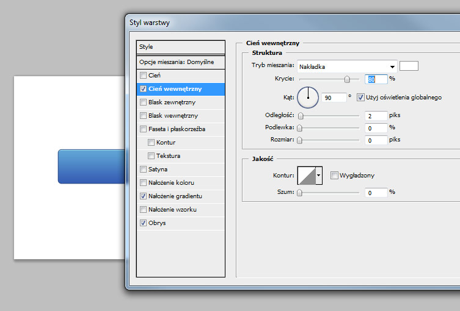This screenshot has width=460, height=311.
Task: Select the Kontur label in styles list
Action: click(x=166, y=143)
